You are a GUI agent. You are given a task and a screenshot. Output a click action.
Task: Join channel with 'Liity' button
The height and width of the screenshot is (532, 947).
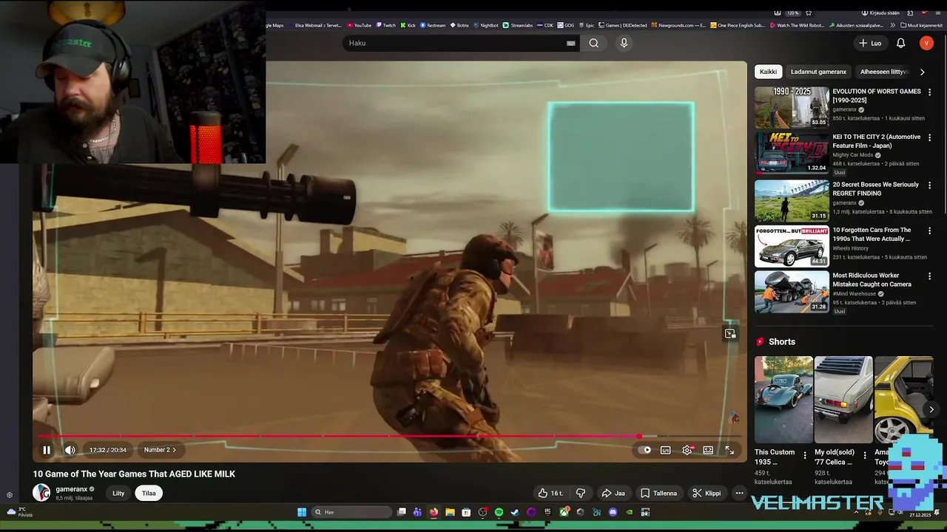118,493
